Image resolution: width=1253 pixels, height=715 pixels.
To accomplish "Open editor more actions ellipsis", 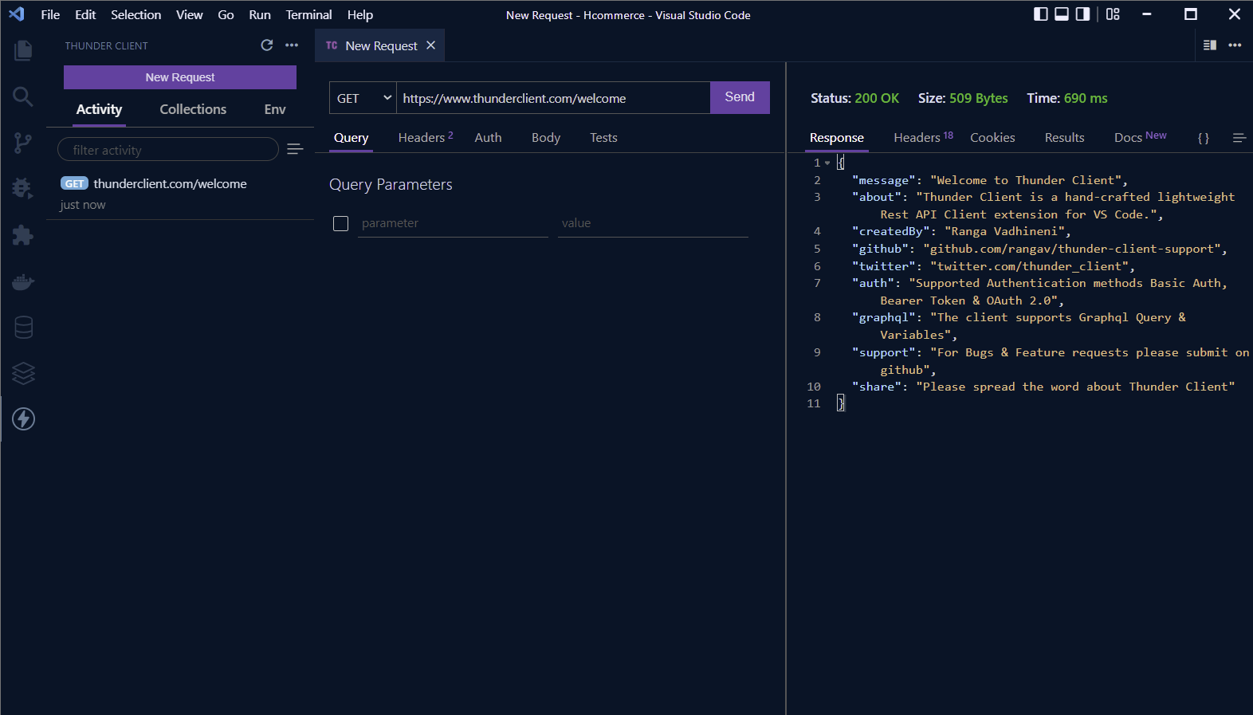I will tap(1235, 45).
